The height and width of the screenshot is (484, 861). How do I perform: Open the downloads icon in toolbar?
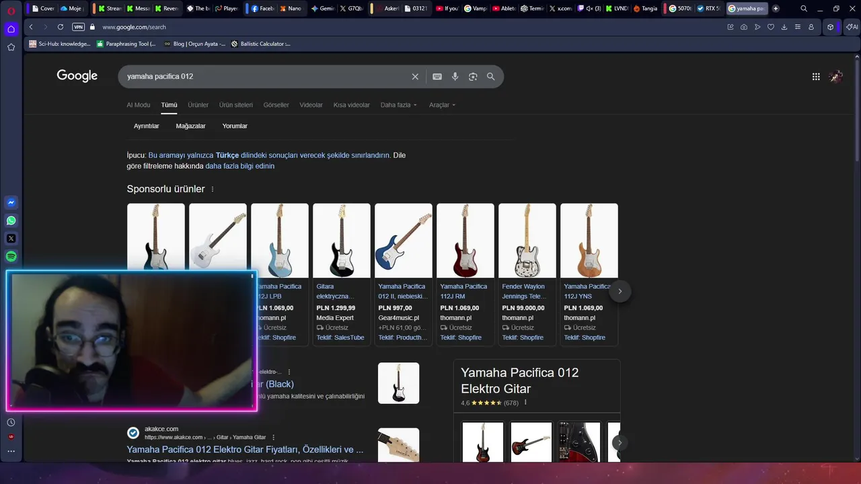[784, 27]
